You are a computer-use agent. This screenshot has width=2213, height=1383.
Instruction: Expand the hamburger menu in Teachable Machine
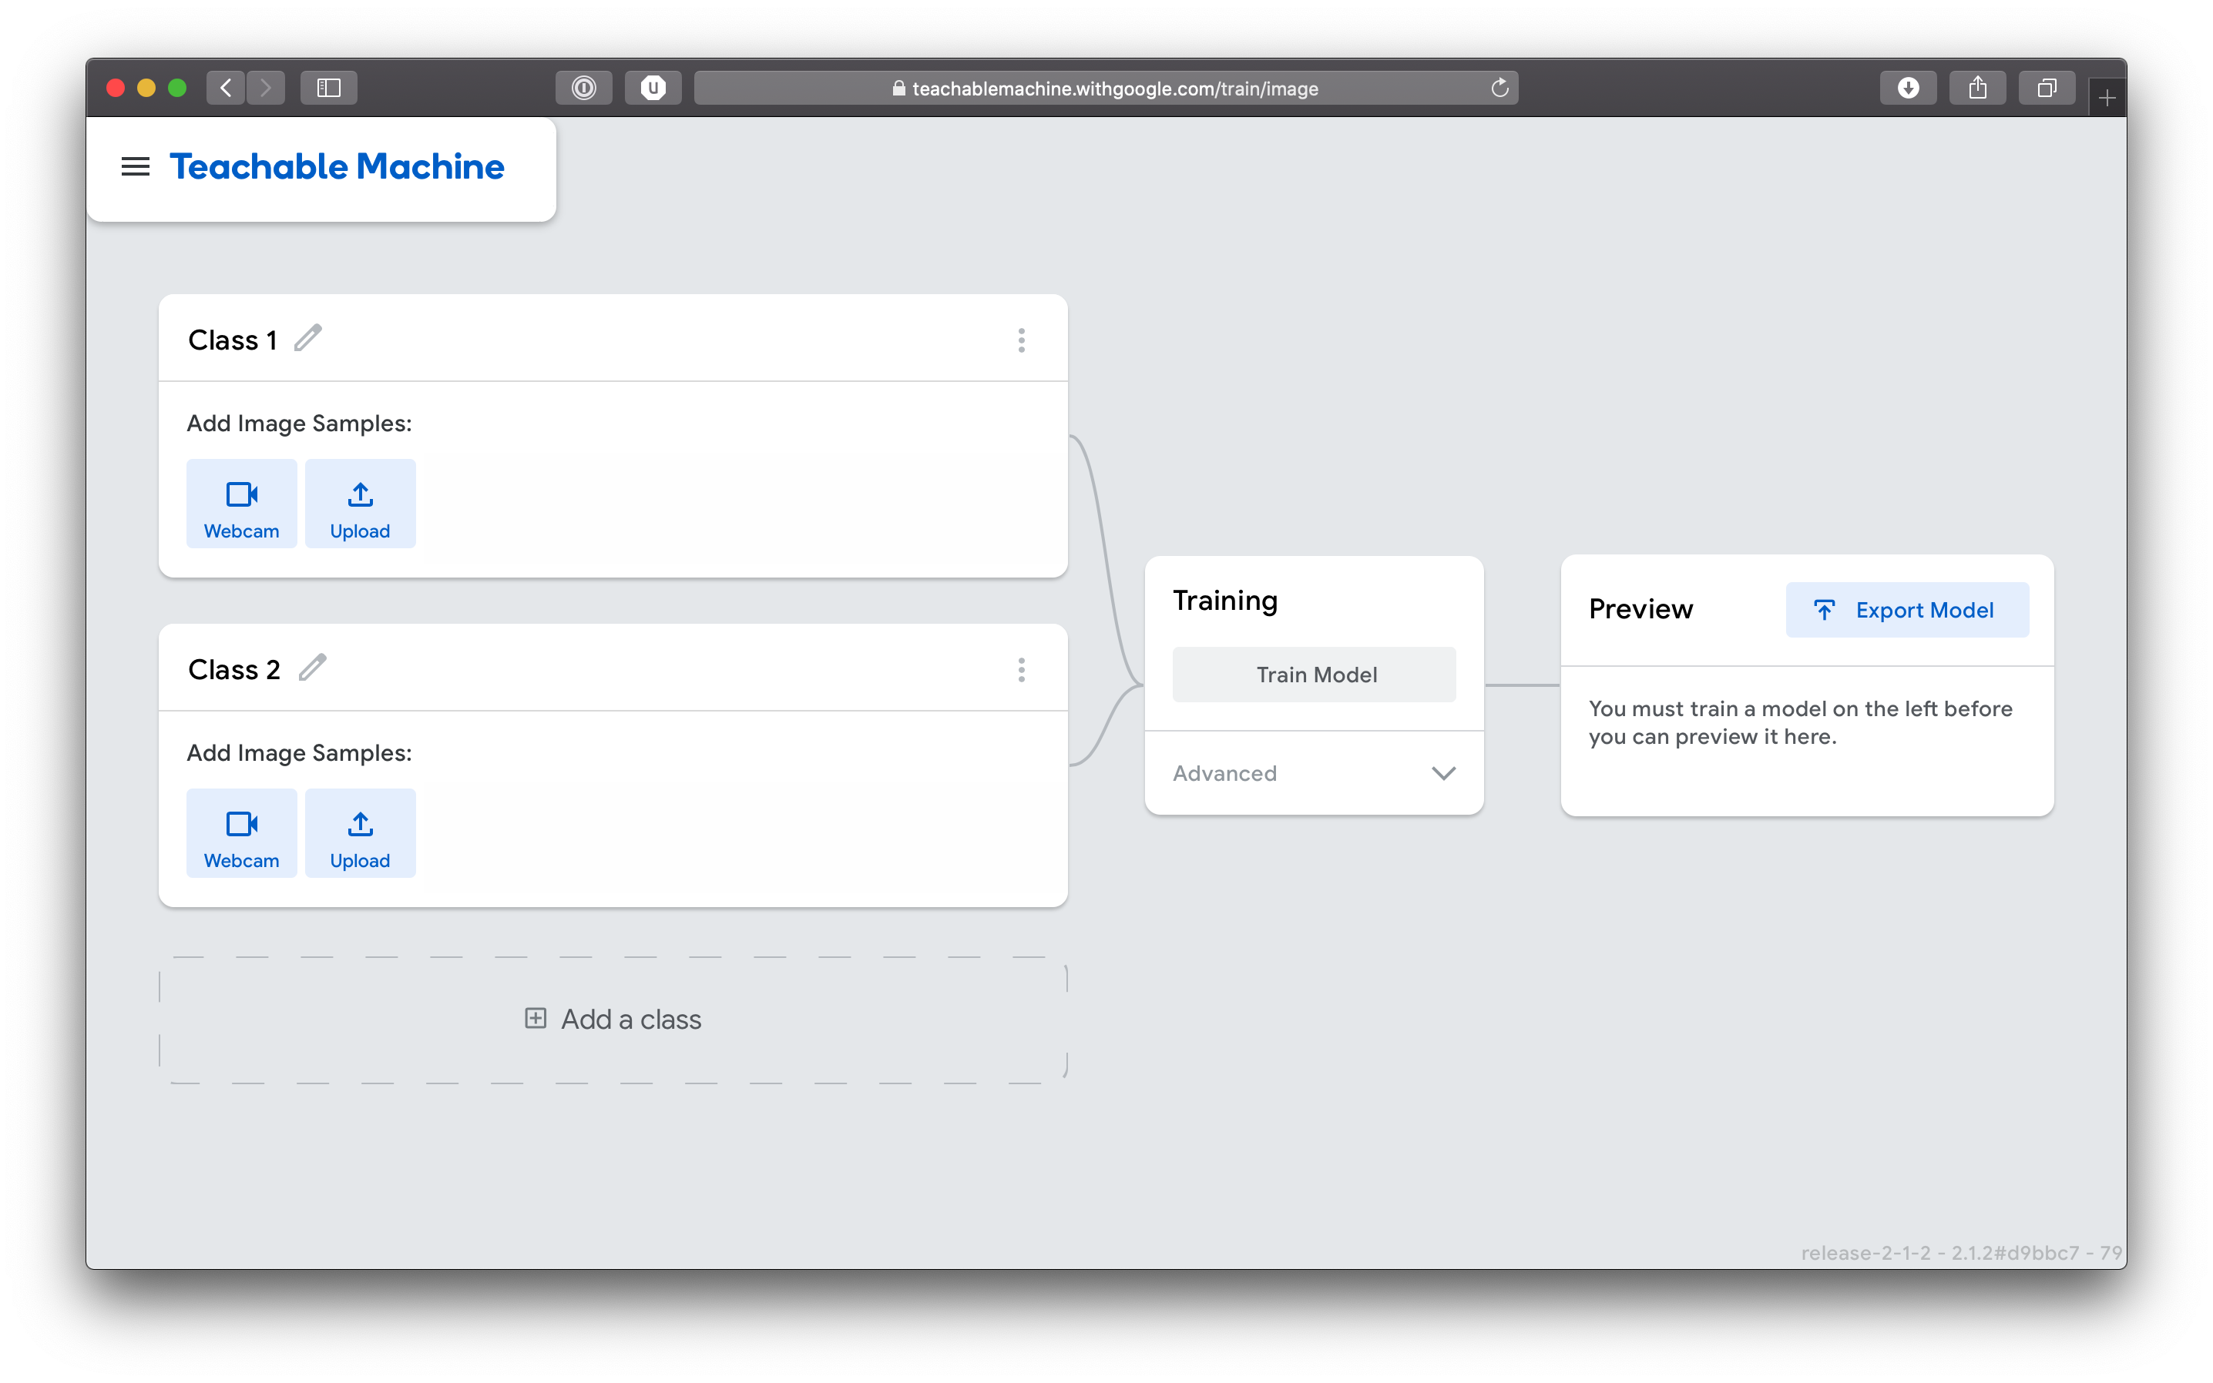click(x=136, y=166)
